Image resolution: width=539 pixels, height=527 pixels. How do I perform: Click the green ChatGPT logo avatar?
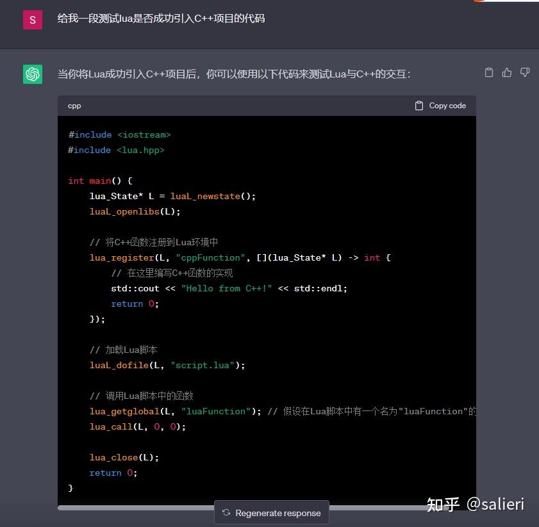point(32,73)
